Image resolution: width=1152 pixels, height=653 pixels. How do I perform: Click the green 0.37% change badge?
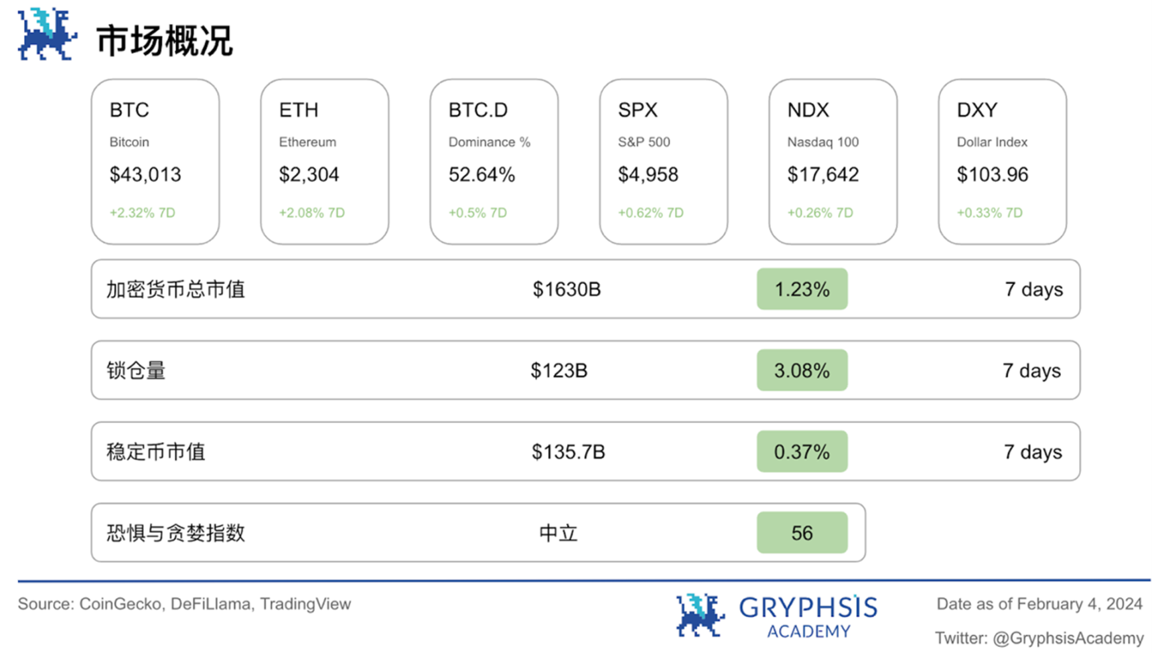pos(802,451)
